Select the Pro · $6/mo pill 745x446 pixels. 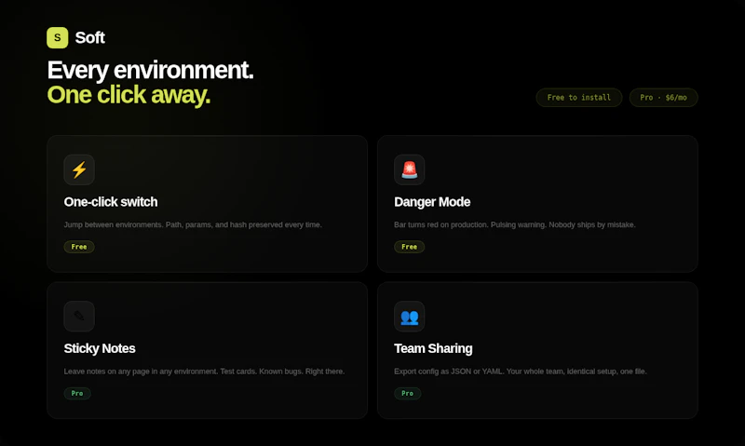(663, 98)
